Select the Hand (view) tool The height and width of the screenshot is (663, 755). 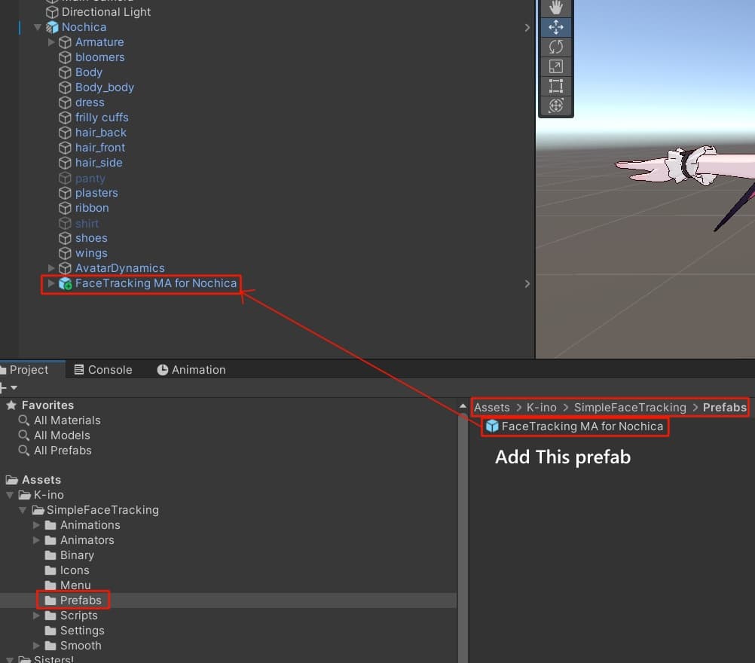(x=555, y=8)
